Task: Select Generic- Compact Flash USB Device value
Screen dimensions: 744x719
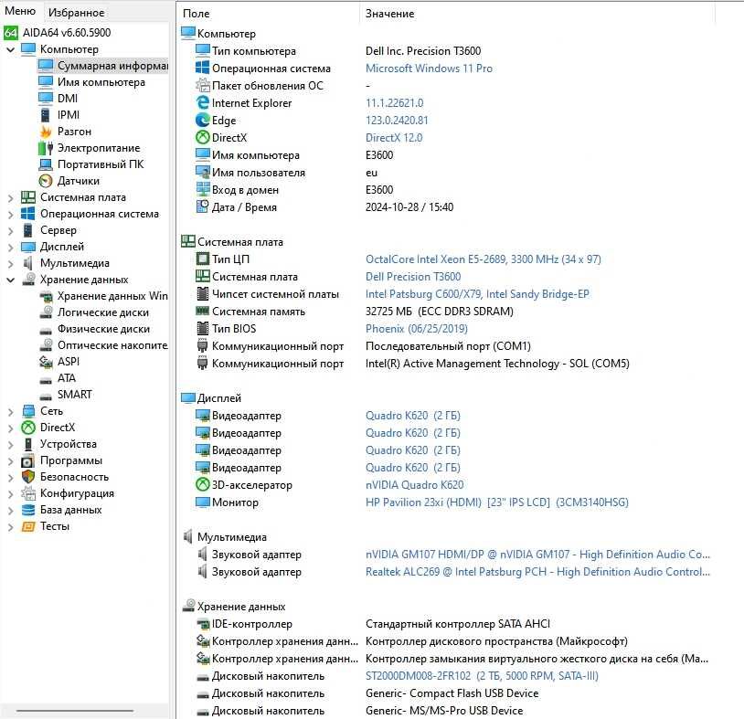Action: 452,693
